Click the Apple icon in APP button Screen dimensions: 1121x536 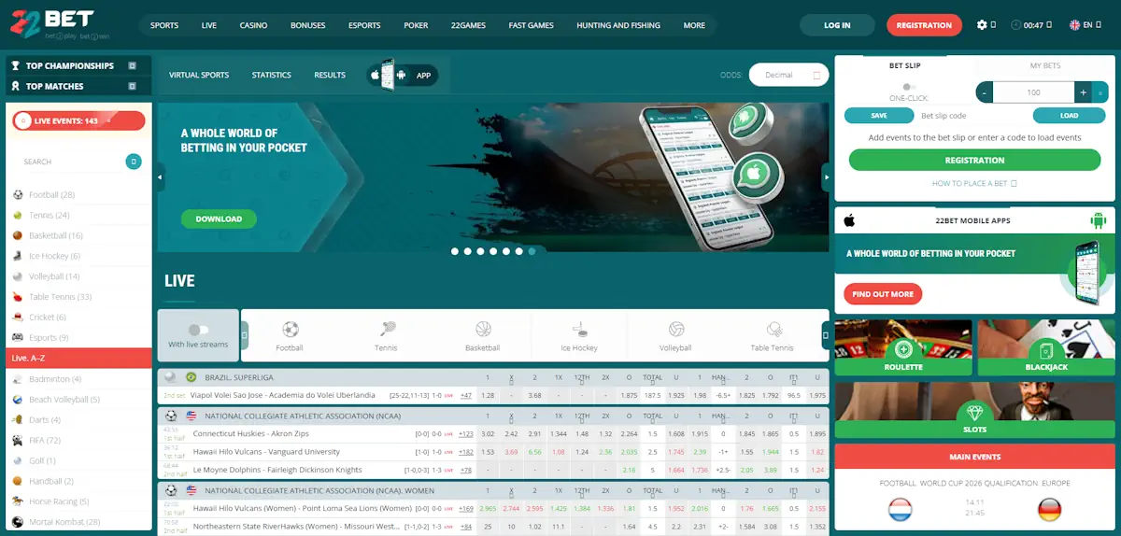(376, 75)
